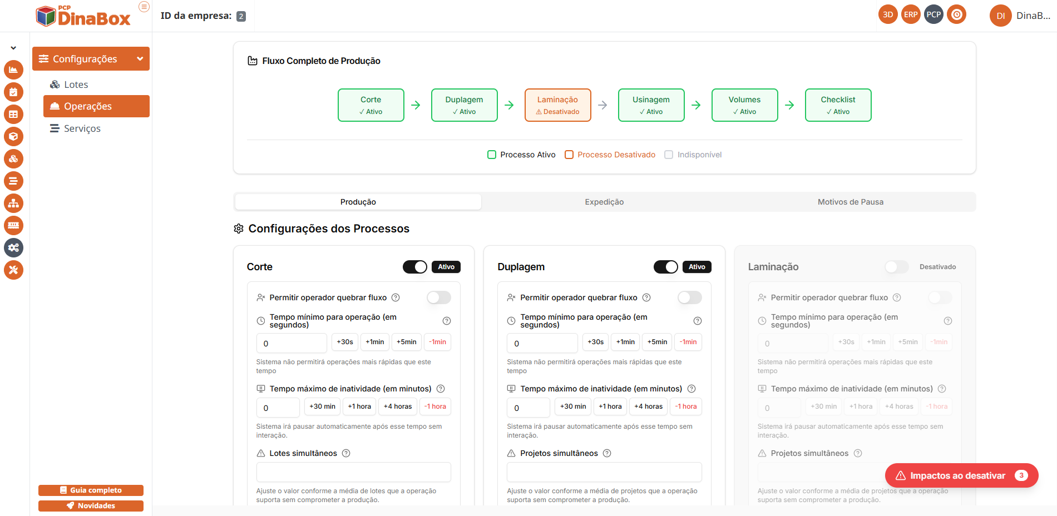Image resolution: width=1057 pixels, height=516 pixels.
Task: Switch to the Expedição tab
Action: [x=604, y=202]
